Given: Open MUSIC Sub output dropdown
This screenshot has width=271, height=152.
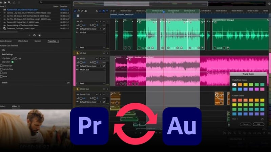Looking at the screenshot, I should [92, 70].
